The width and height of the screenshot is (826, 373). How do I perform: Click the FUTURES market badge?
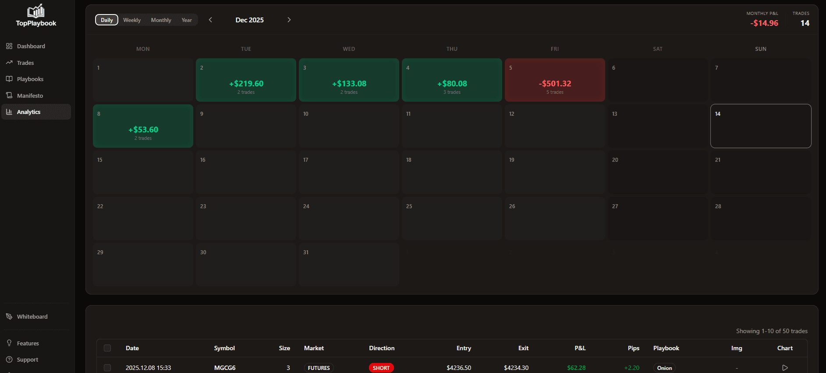pyautogui.click(x=319, y=368)
